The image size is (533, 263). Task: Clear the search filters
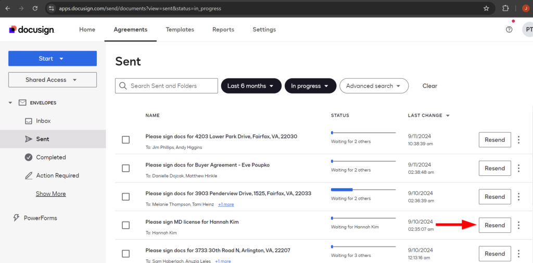click(x=429, y=86)
